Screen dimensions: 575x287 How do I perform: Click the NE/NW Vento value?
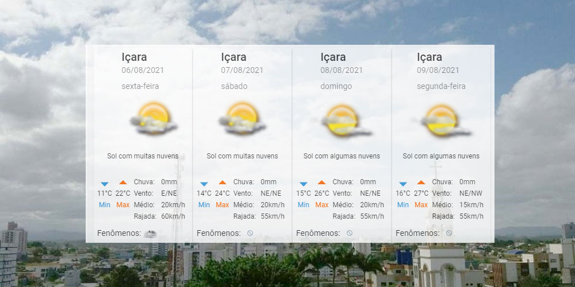pos(471,193)
